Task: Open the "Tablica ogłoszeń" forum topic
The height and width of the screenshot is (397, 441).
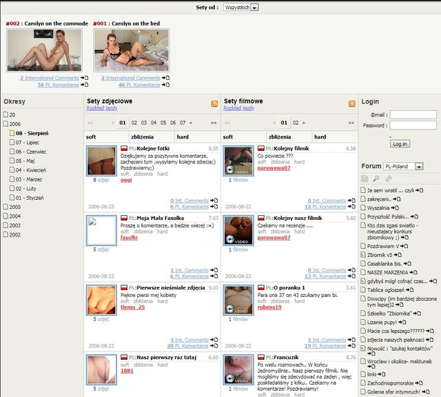Action: [x=384, y=289]
